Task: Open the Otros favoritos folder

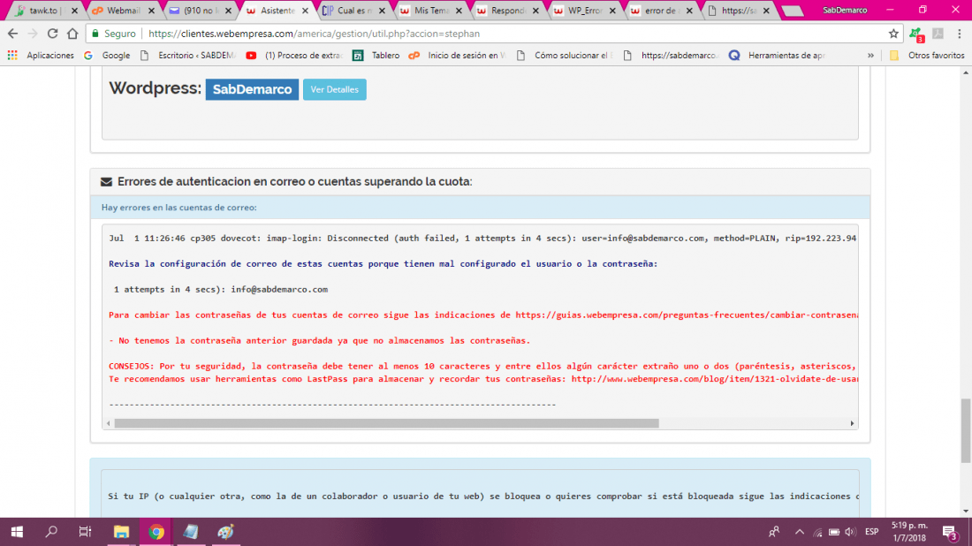Action: 927,55
